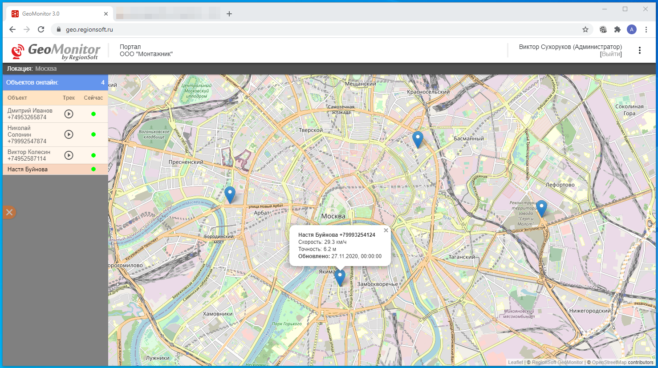Image resolution: width=658 pixels, height=368 pixels.
Task: Open the portal three-dot options menu
Action: pos(640,50)
